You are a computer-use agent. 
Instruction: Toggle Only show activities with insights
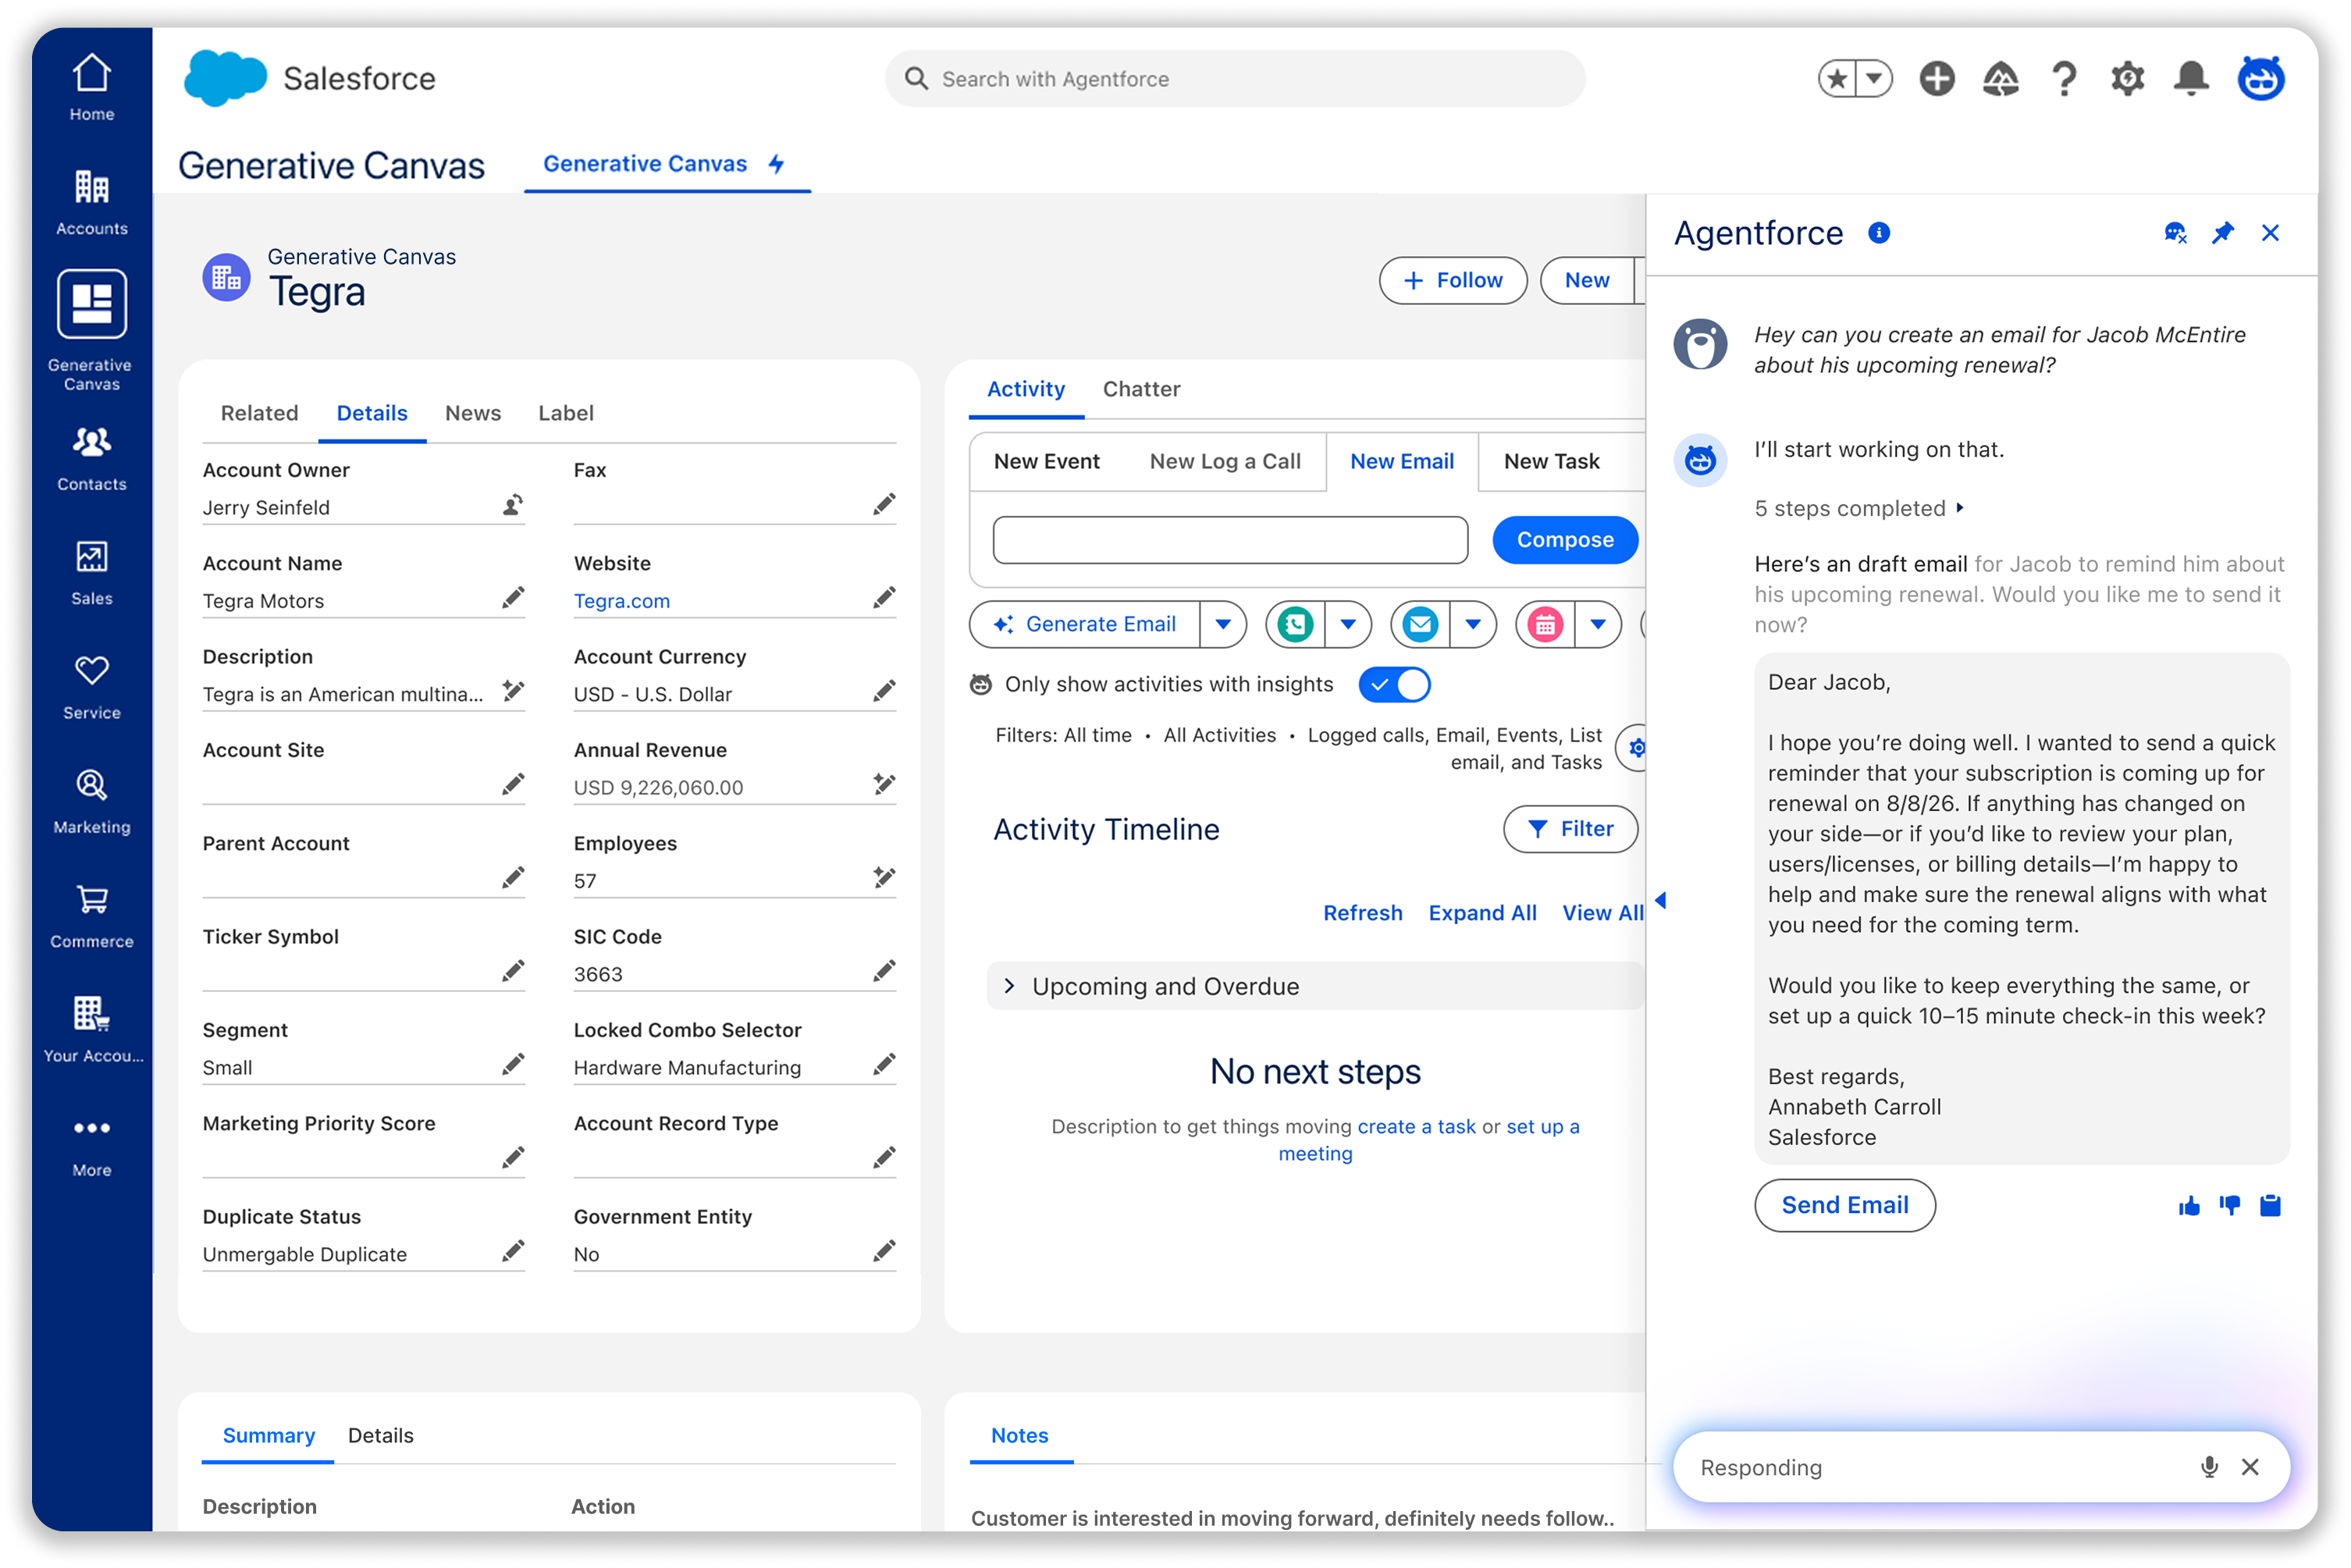click(x=1395, y=685)
